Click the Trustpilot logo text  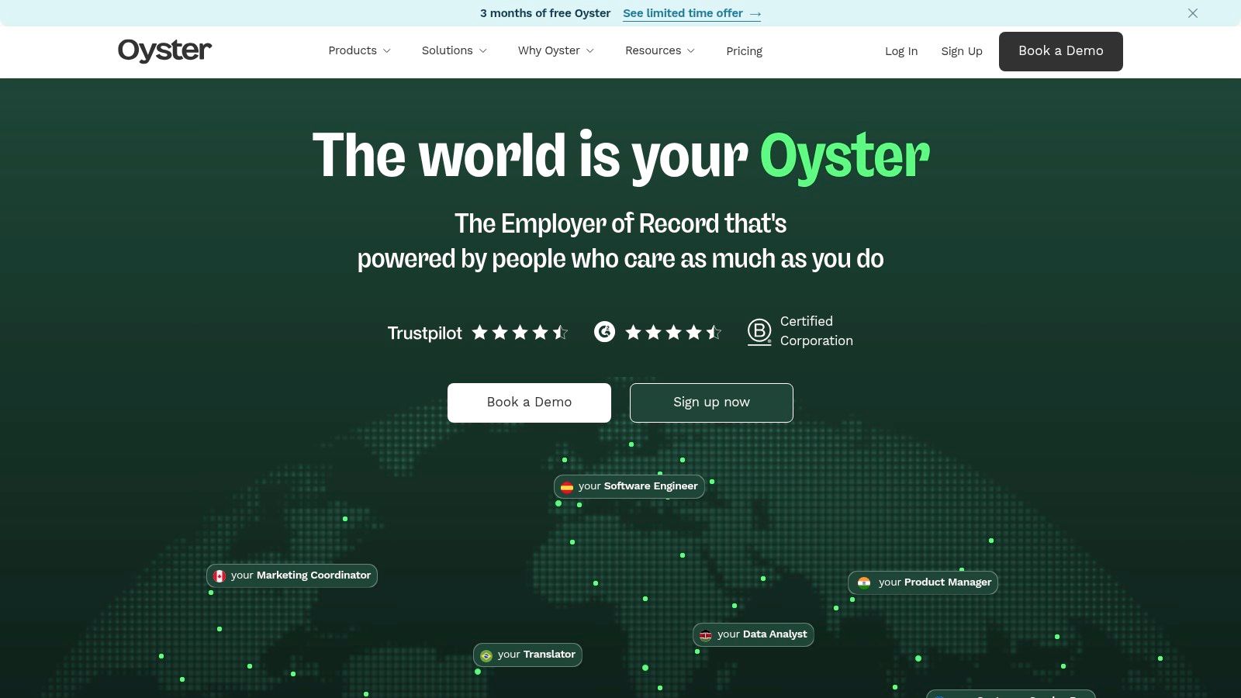(424, 333)
